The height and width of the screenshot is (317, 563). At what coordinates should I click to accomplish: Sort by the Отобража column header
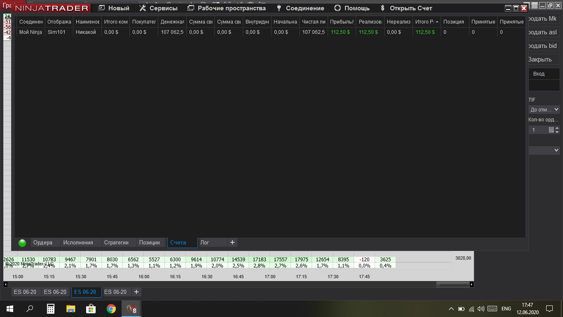click(59, 21)
